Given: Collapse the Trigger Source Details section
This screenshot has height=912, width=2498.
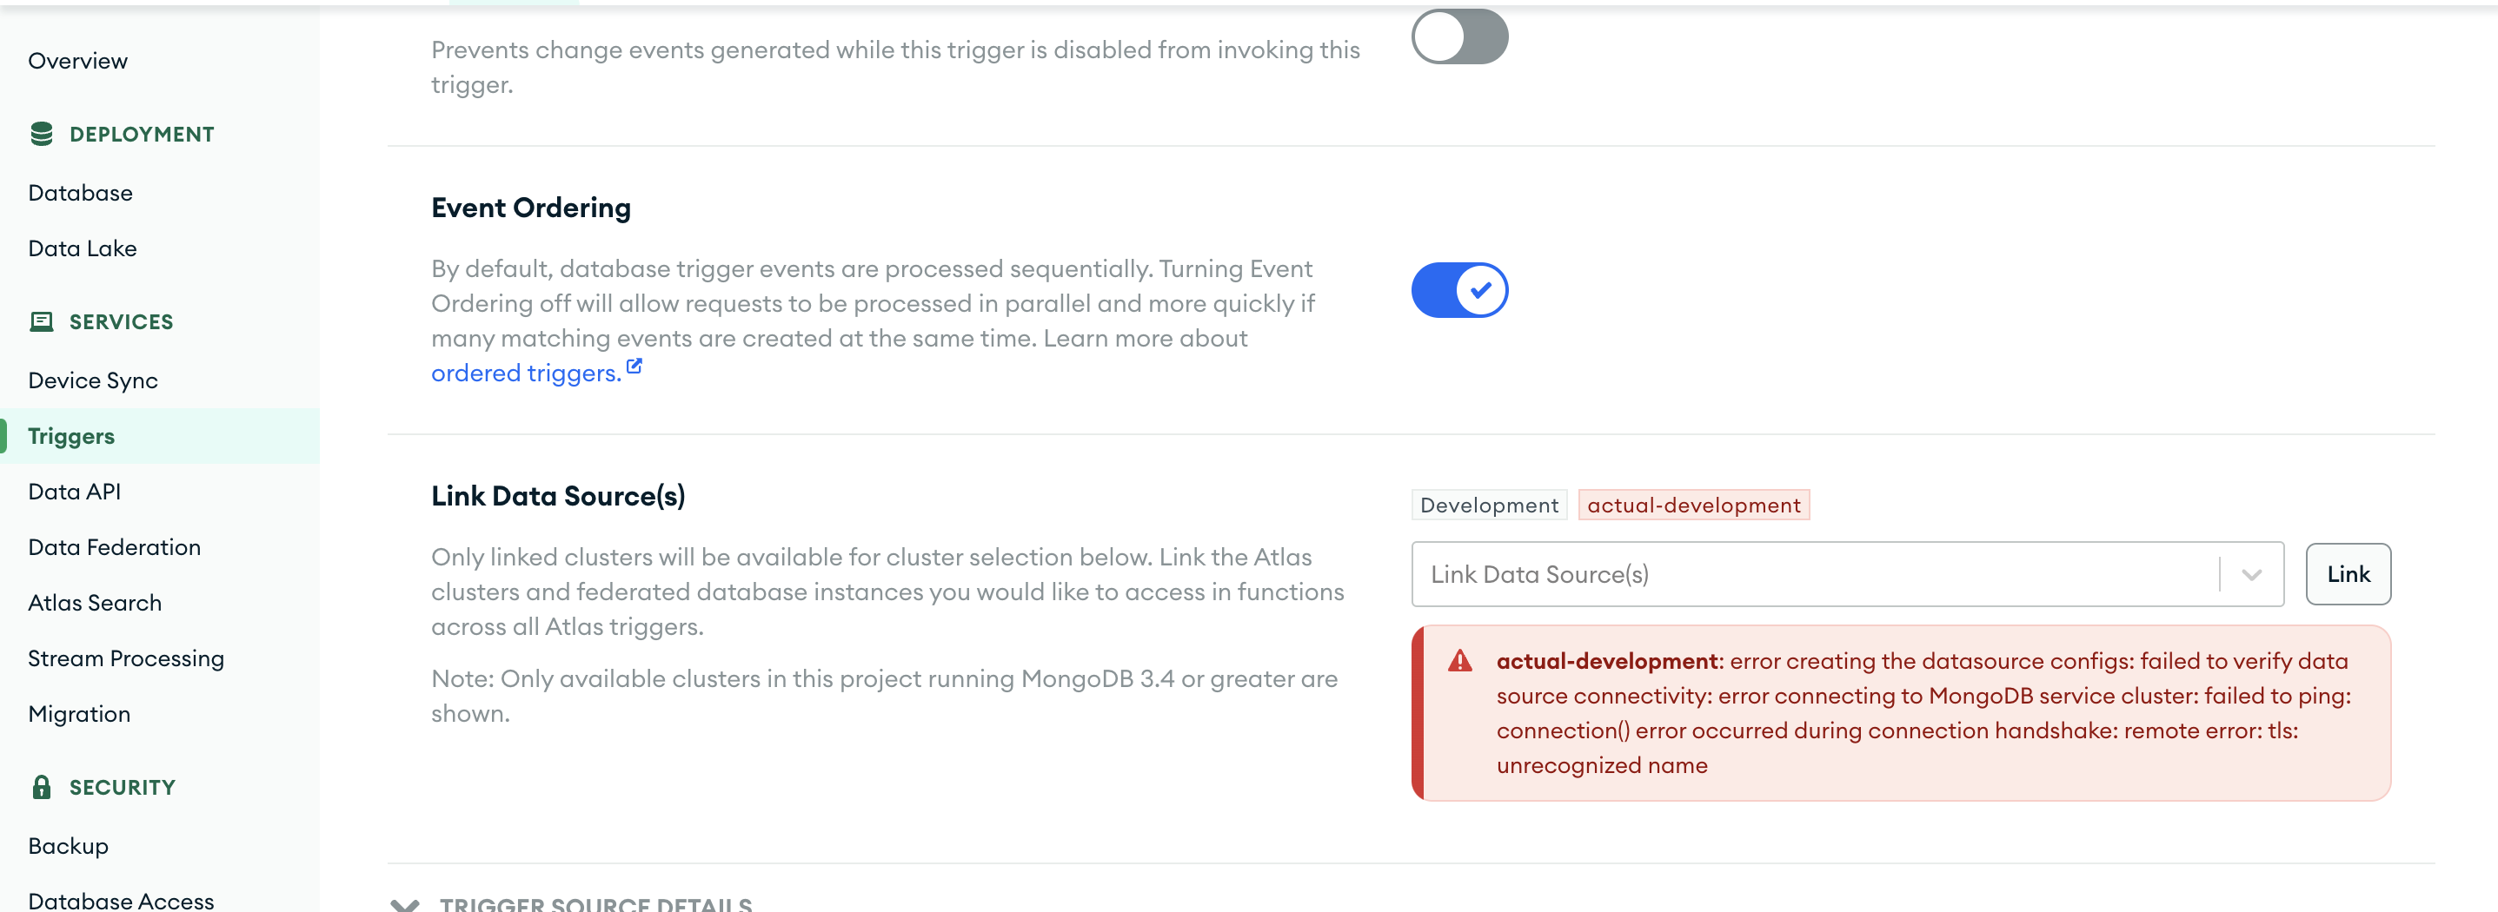Looking at the screenshot, I should coord(405,903).
